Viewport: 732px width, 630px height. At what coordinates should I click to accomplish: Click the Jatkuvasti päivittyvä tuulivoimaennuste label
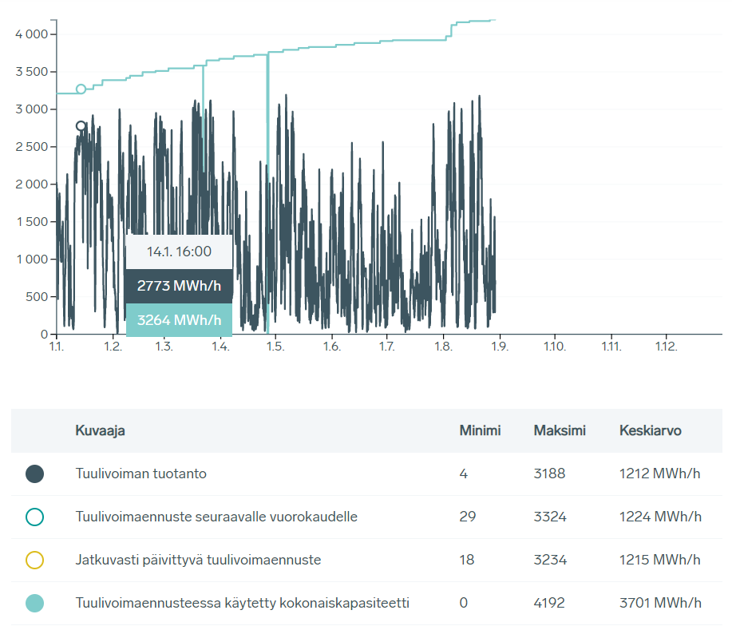(x=198, y=560)
